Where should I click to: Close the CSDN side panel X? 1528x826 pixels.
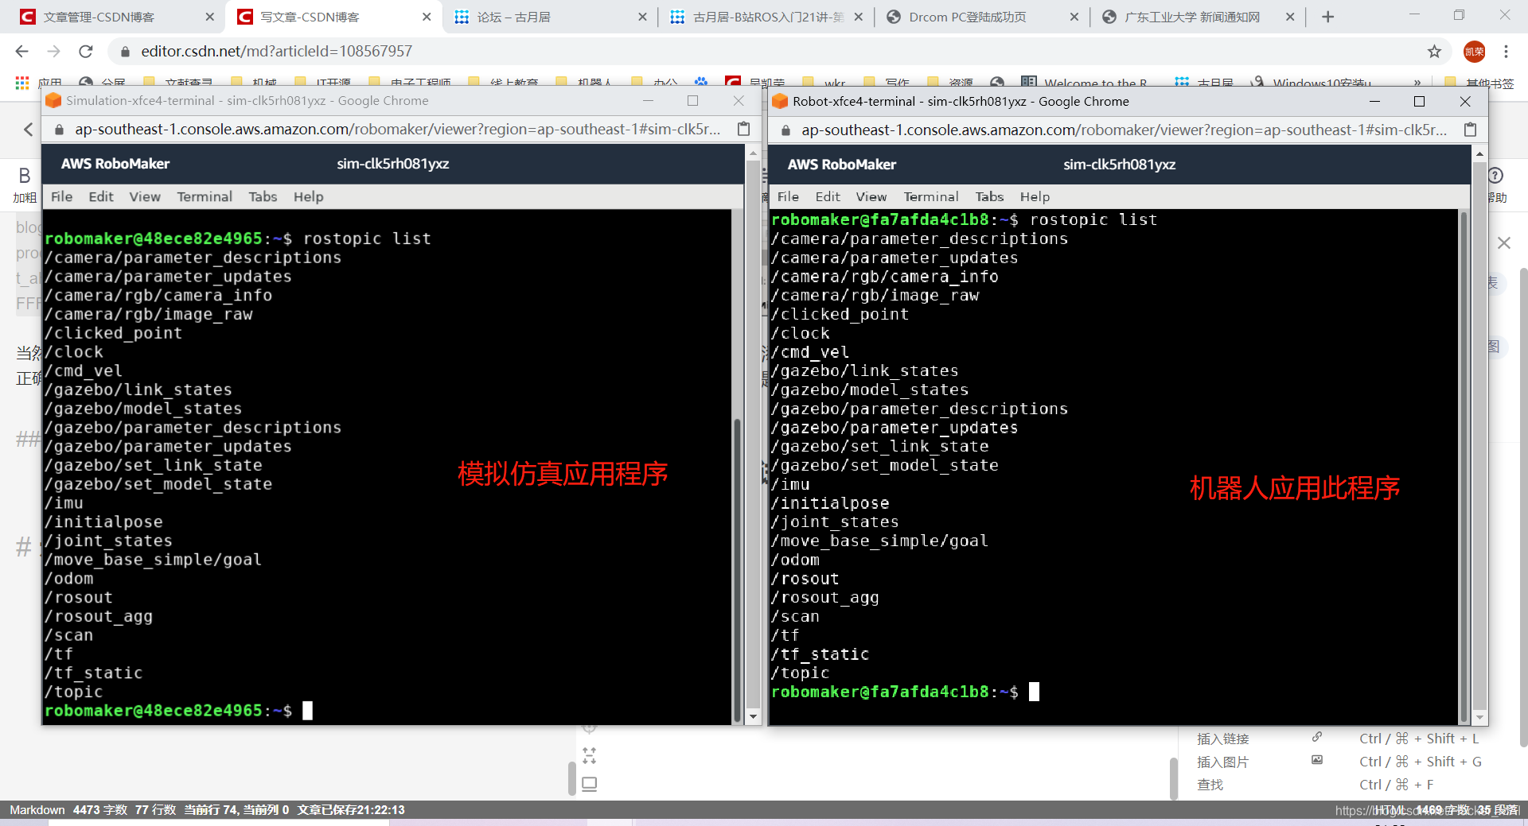pos(1504,242)
